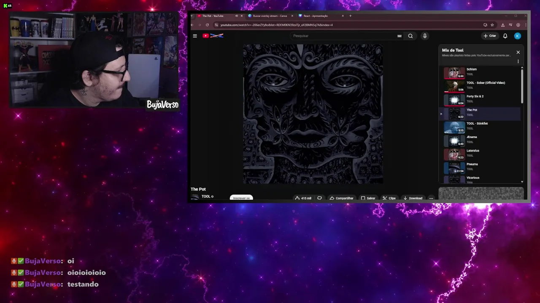Start voice search with microphone icon

(425, 36)
